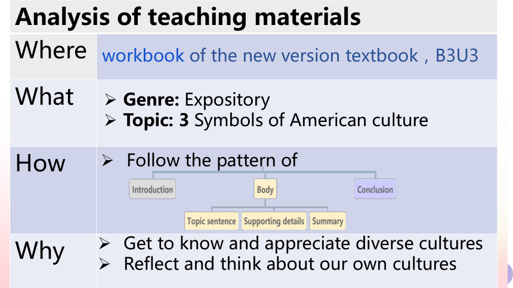
Task: Select the 'Where' row label
Action: coord(51,51)
